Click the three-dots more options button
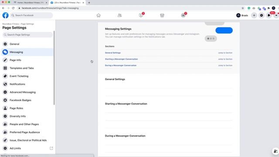This screenshot has height=157, width=279. pos(211,38)
